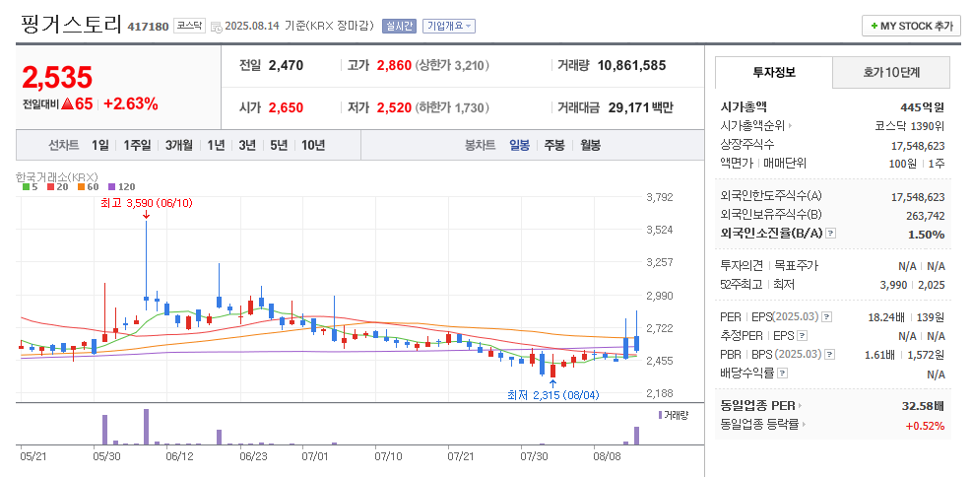Click the 동일업종 등락률 link label

760,425
